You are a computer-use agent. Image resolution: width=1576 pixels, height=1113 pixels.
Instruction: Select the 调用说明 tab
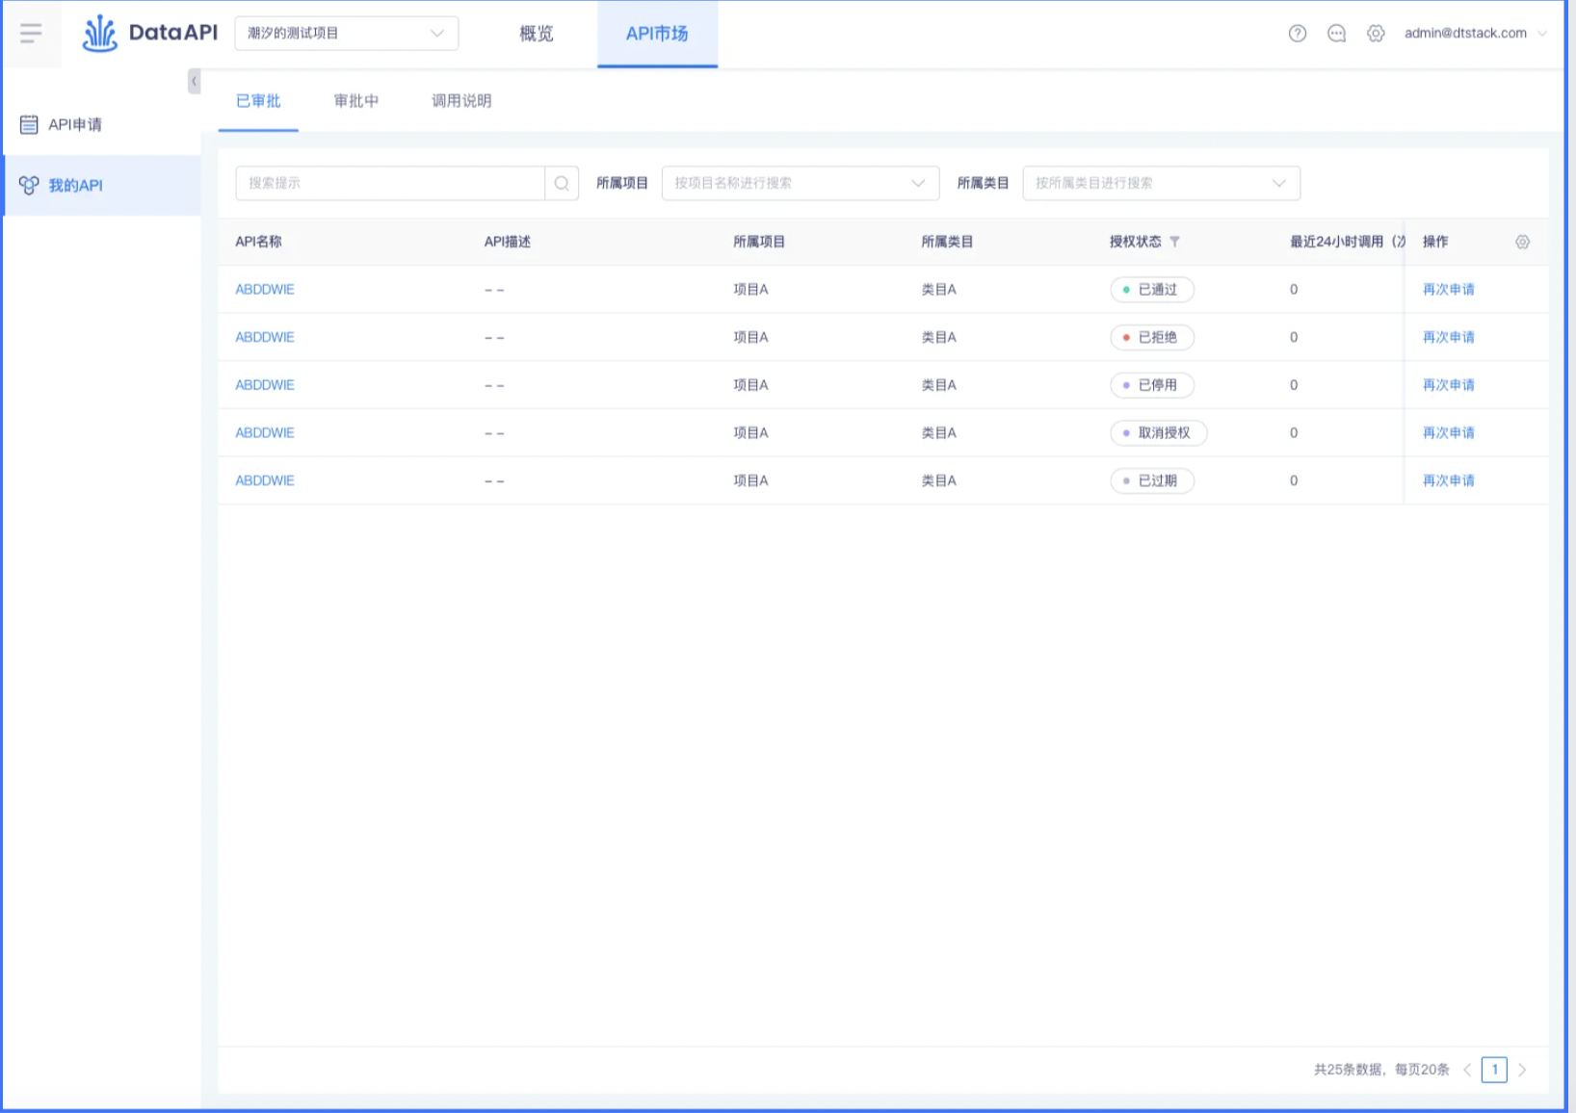coord(461,101)
